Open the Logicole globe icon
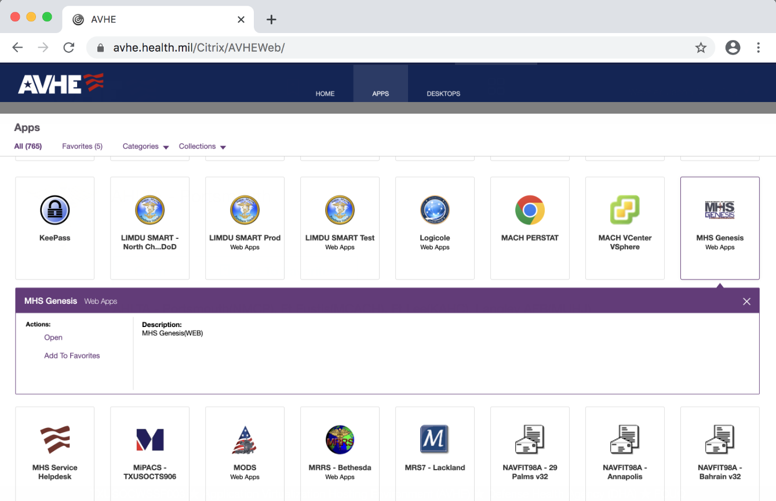776x501 pixels. click(x=435, y=210)
